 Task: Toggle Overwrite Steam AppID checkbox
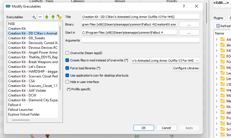(67, 53)
